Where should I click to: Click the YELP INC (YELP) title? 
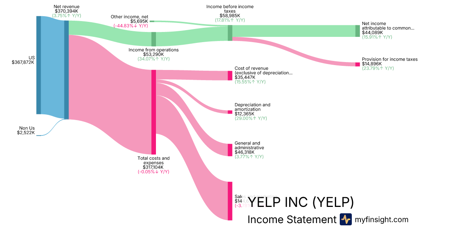click(x=301, y=202)
